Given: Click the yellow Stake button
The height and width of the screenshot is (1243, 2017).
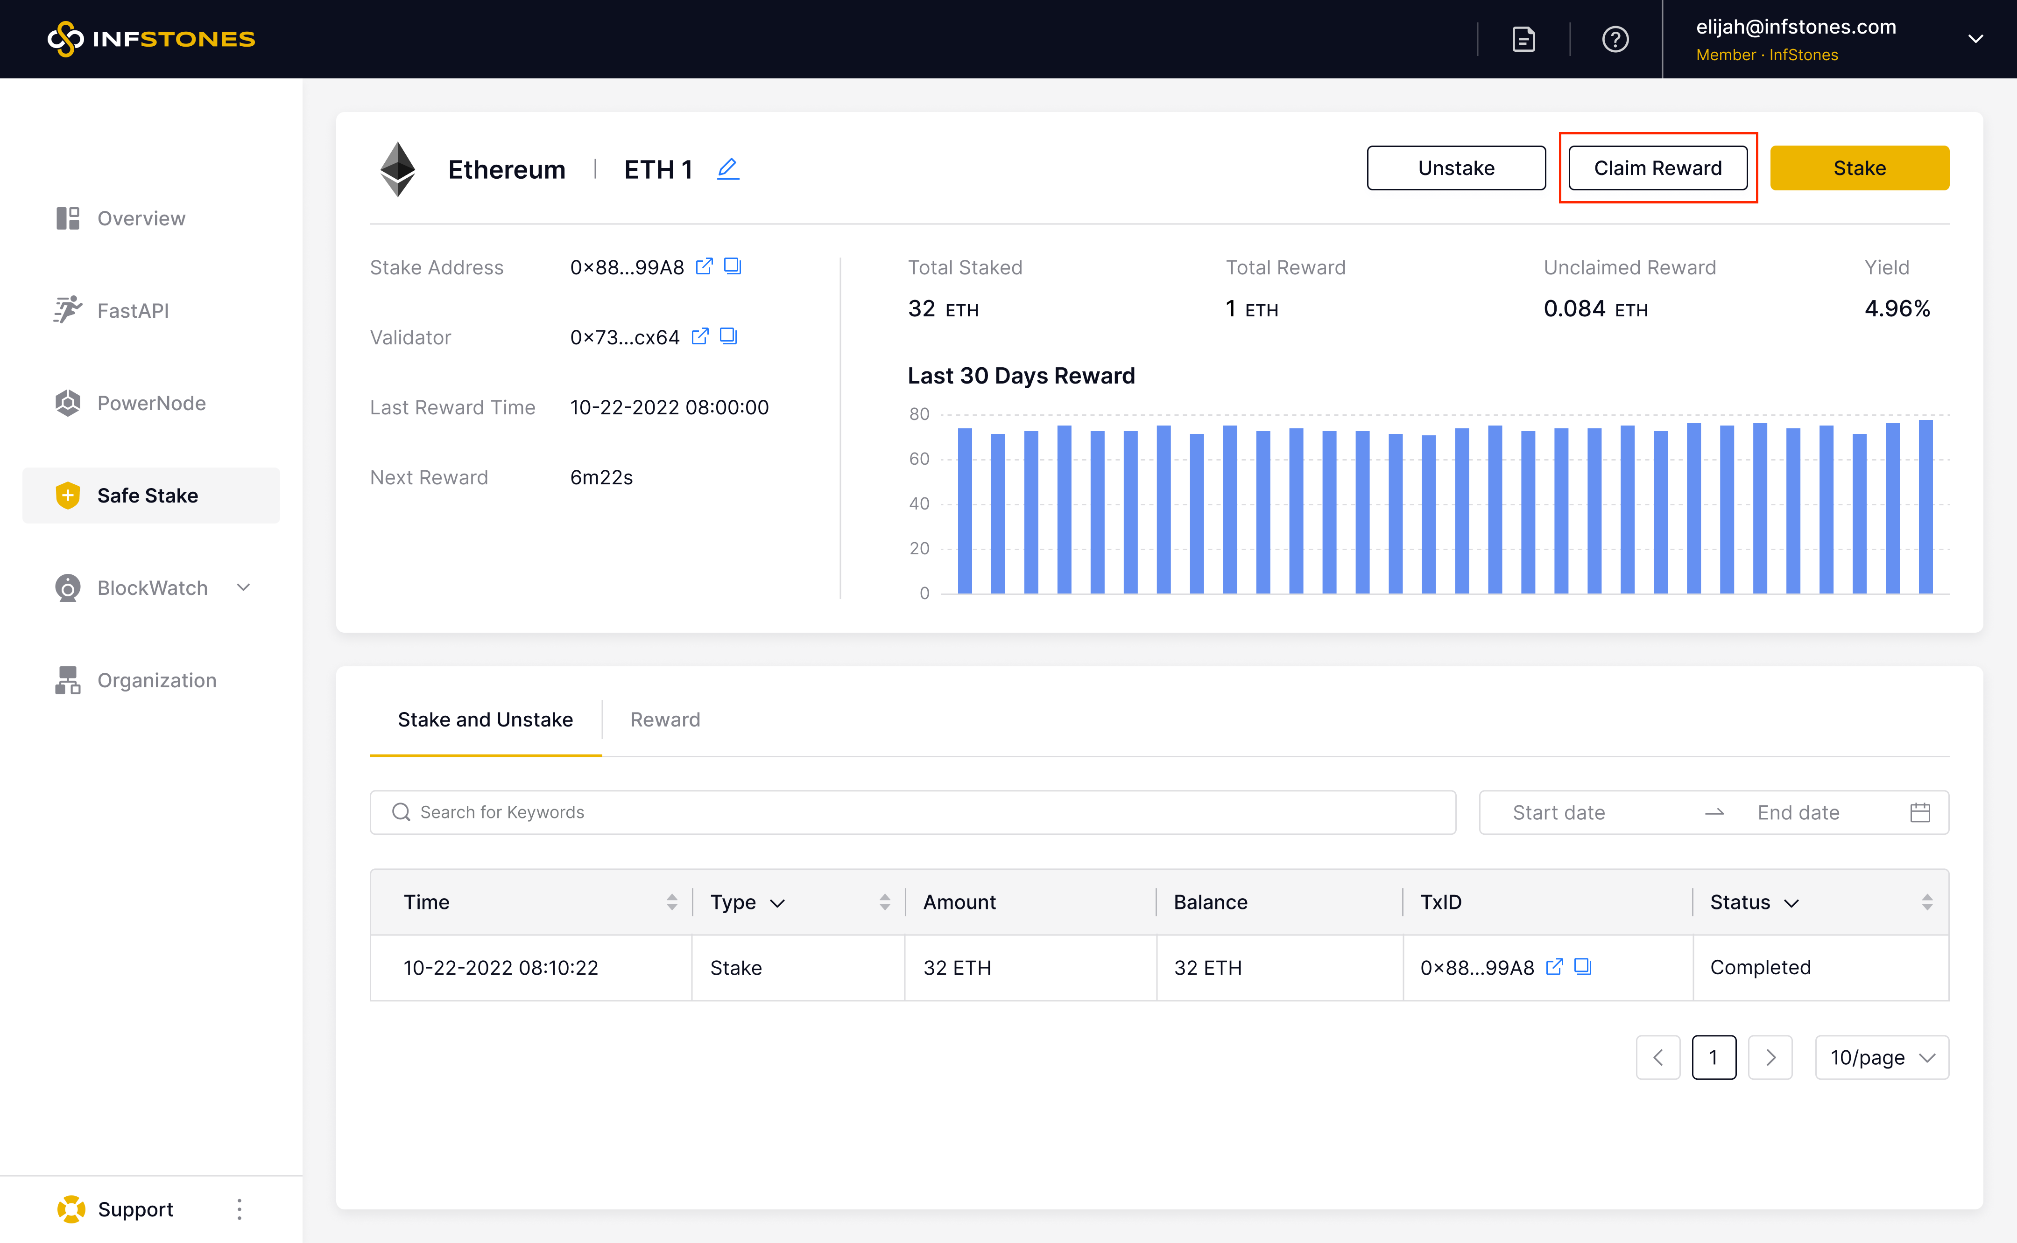Looking at the screenshot, I should (1859, 168).
